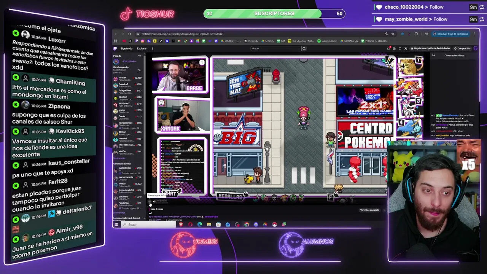Open browser zoom magnifier icon

click(x=387, y=34)
